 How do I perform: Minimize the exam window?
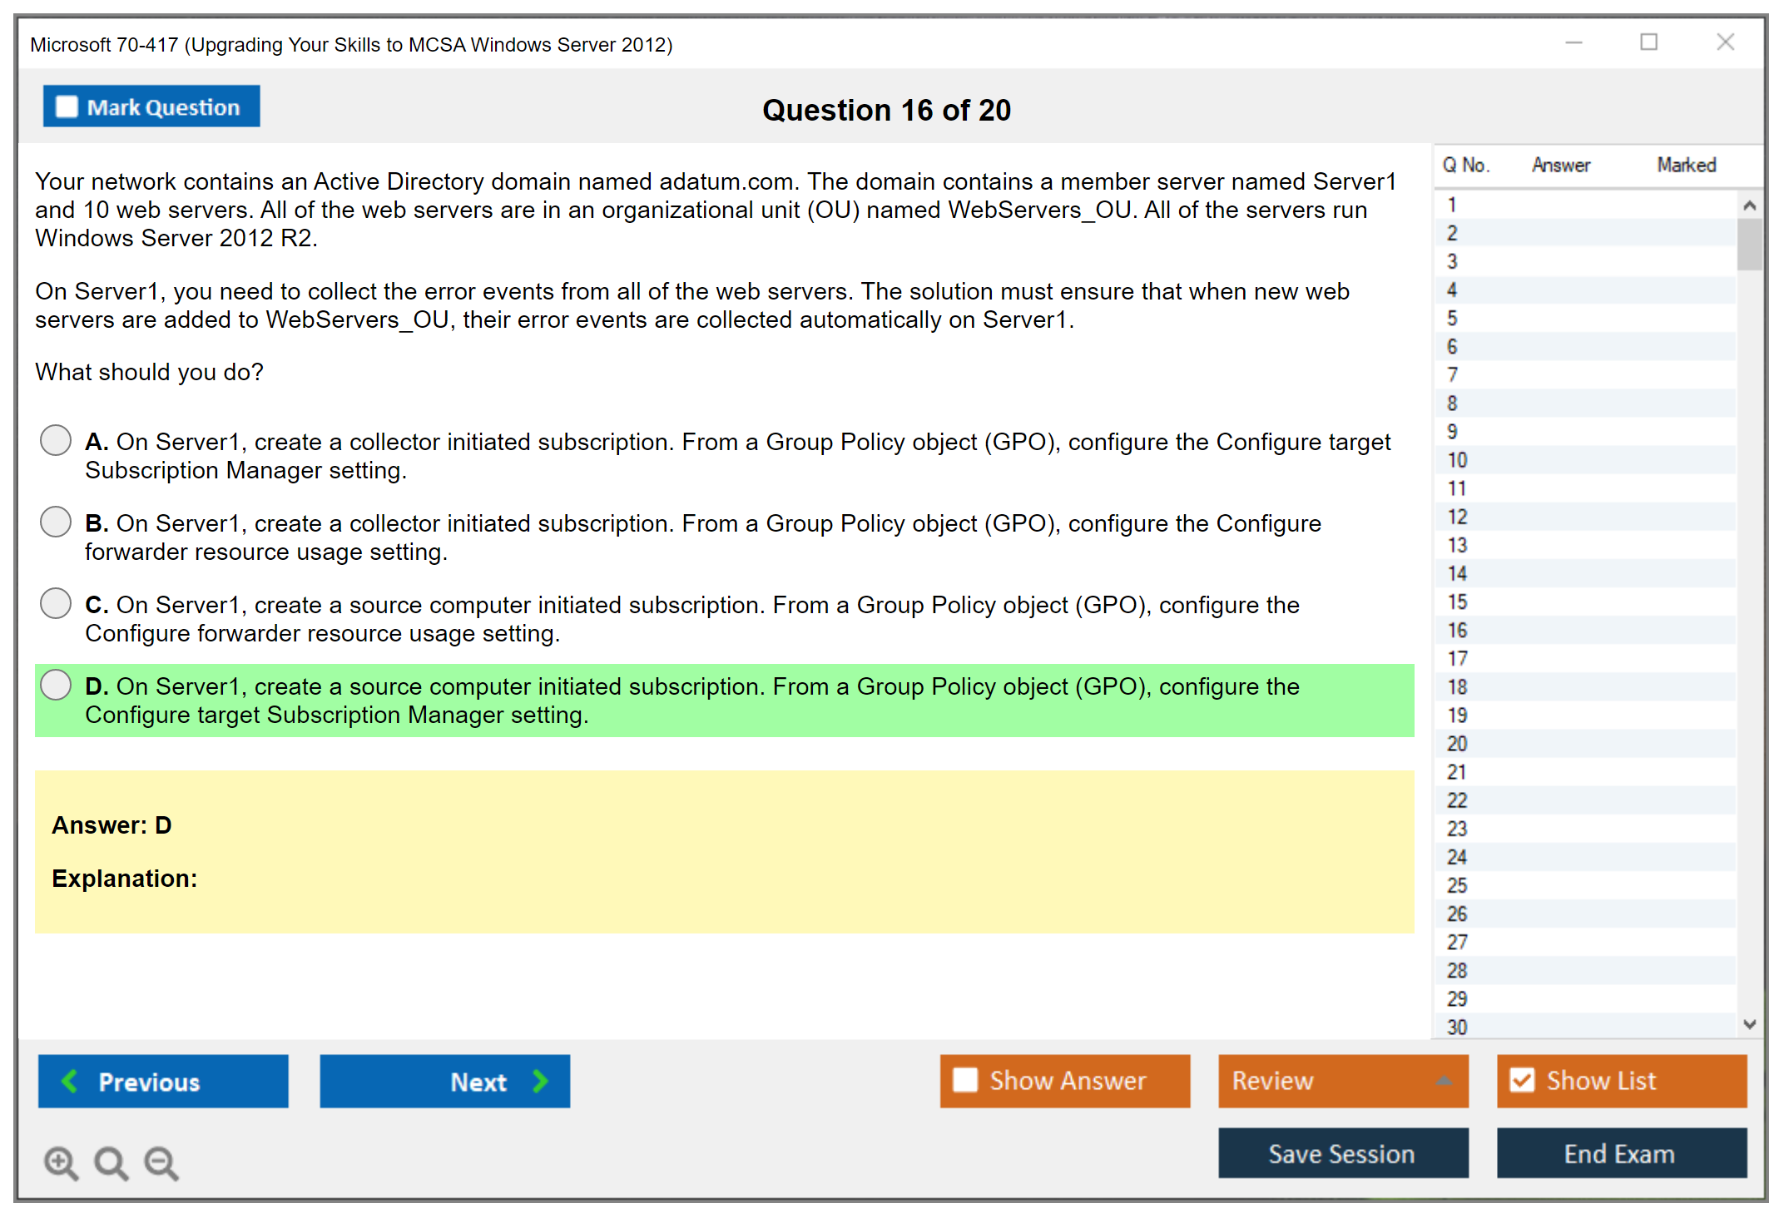(1573, 42)
